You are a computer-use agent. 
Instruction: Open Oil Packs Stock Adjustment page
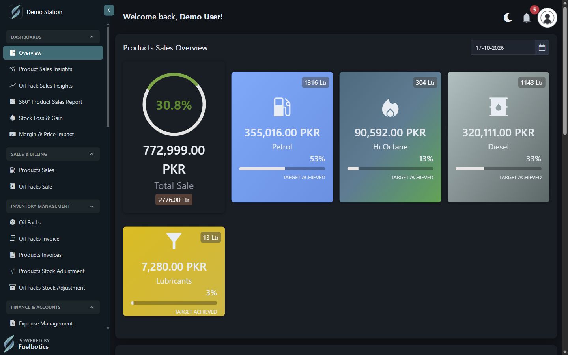[x=53, y=288]
